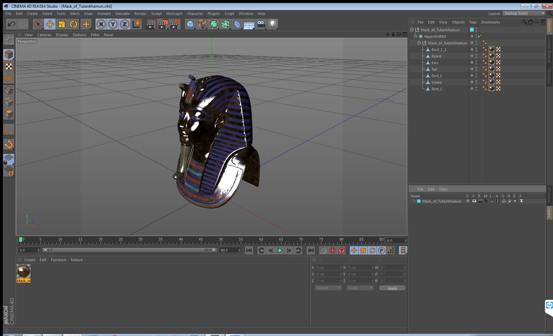Open the Mesh menu
Screen dimensions: 553x336
click(75, 14)
